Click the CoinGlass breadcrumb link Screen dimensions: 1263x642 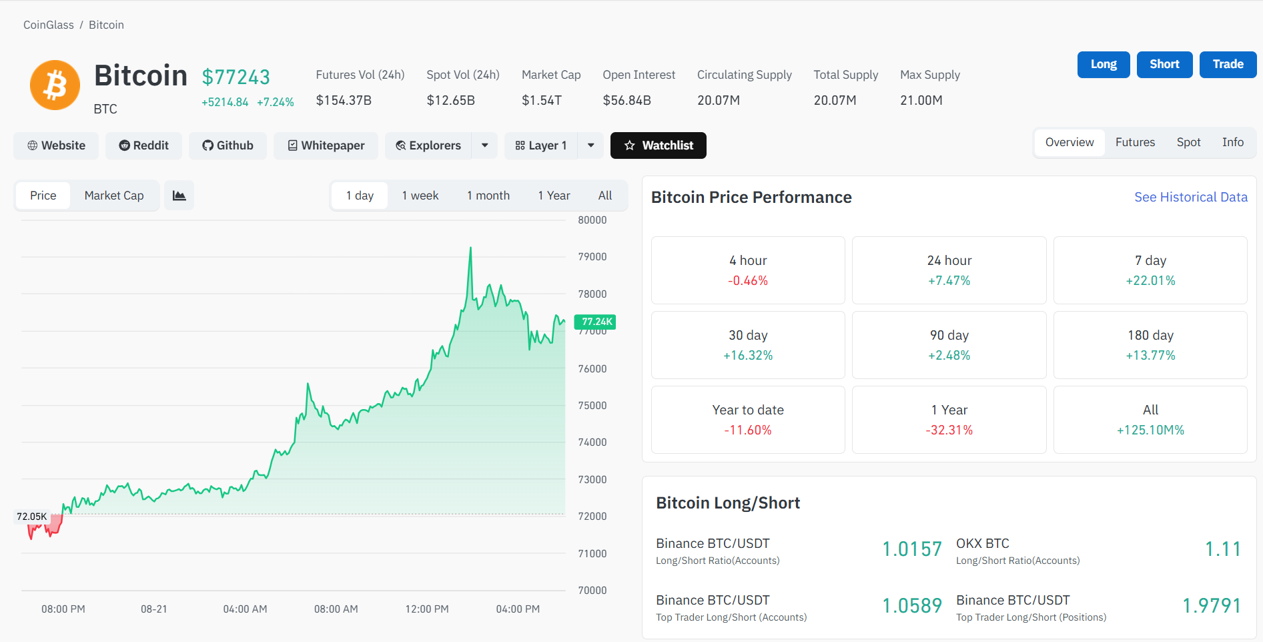pos(49,25)
